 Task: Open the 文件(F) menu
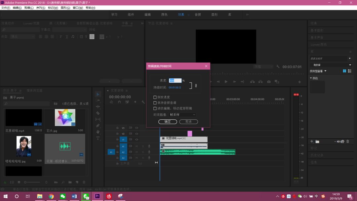(x=6, y=8)
